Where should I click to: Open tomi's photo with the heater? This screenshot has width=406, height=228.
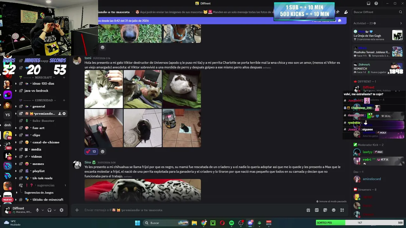pyautogui.click(x=181, y=128)
